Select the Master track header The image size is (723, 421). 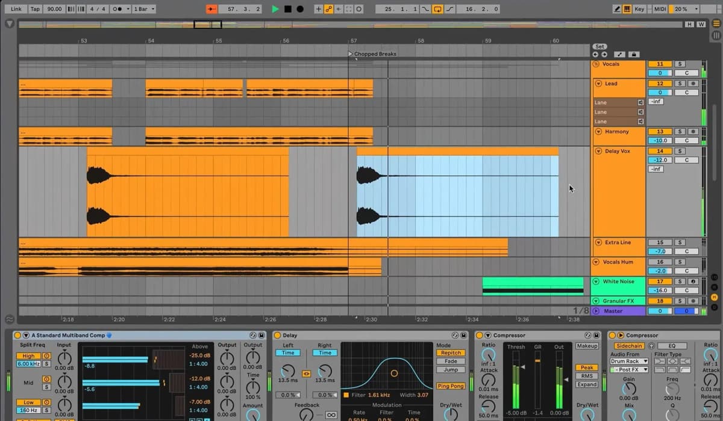[x=619, y=311]
